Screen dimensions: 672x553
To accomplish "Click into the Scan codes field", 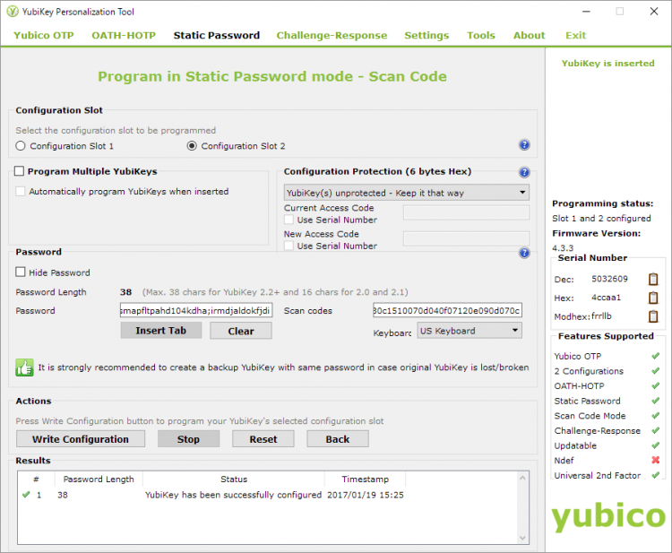I will [447, 310].
